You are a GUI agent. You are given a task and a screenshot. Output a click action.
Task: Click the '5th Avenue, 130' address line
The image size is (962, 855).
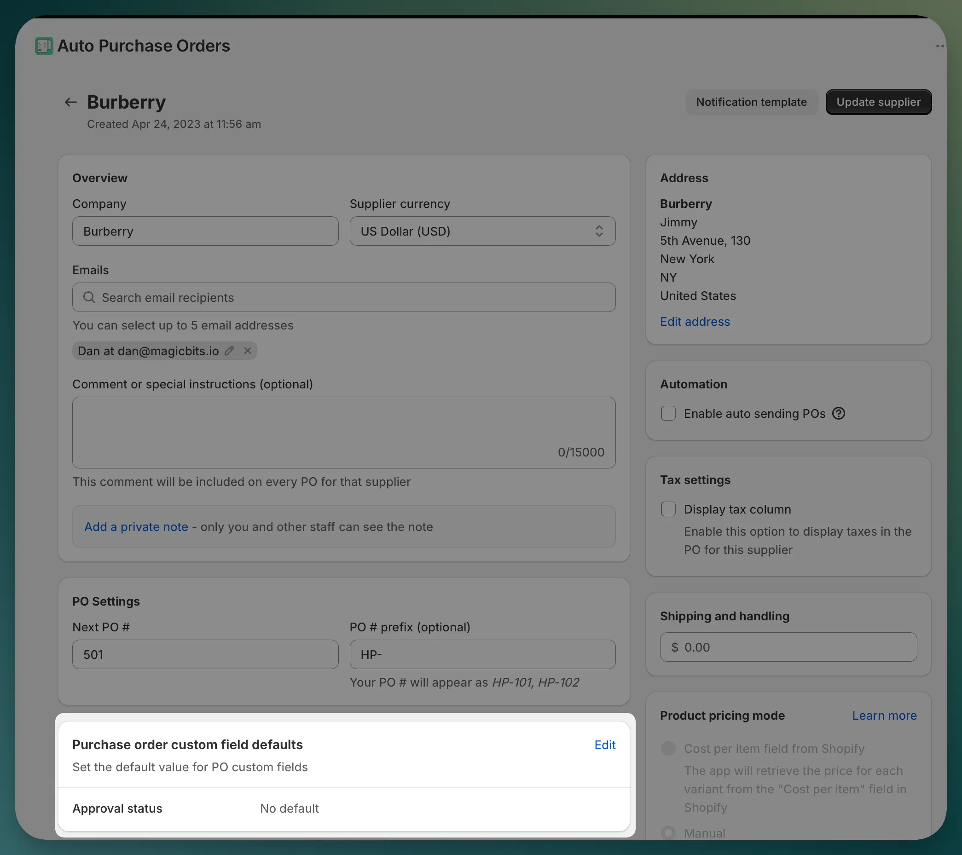[705, 241]
